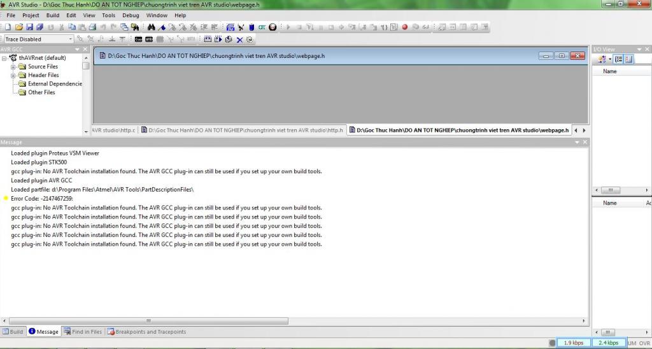Open the Edit menu
Screen dimensions: 652x349
coord(71,15)
